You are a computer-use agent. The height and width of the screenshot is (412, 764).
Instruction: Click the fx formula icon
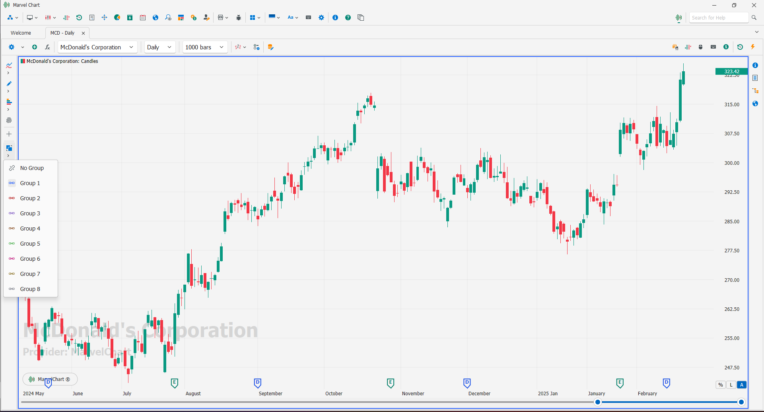point(47,47)
